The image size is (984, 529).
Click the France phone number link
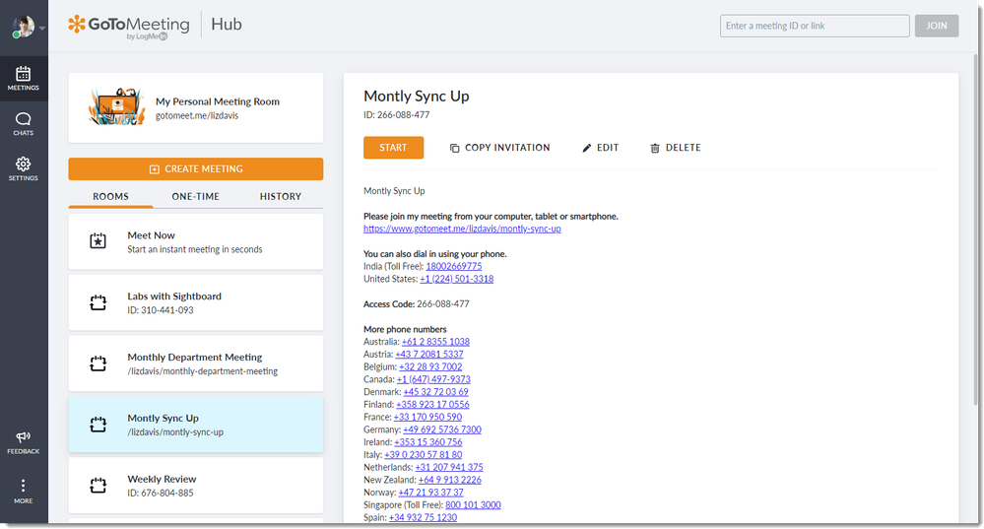click(427, 417)
